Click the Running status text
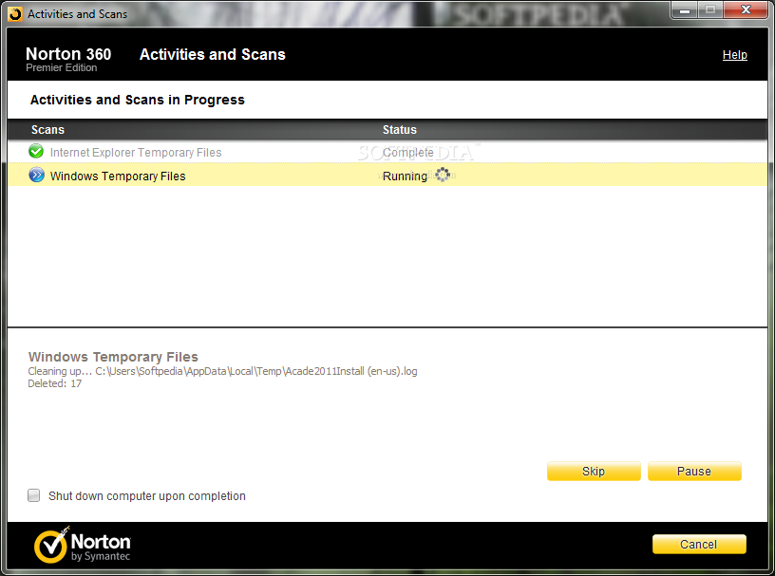This screenshot has height=576, width=775. point(405,177)
